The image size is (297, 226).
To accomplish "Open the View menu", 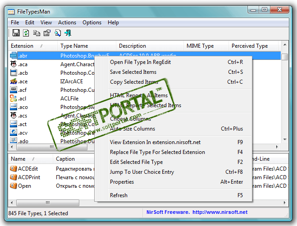I will (x=46, y=23).
